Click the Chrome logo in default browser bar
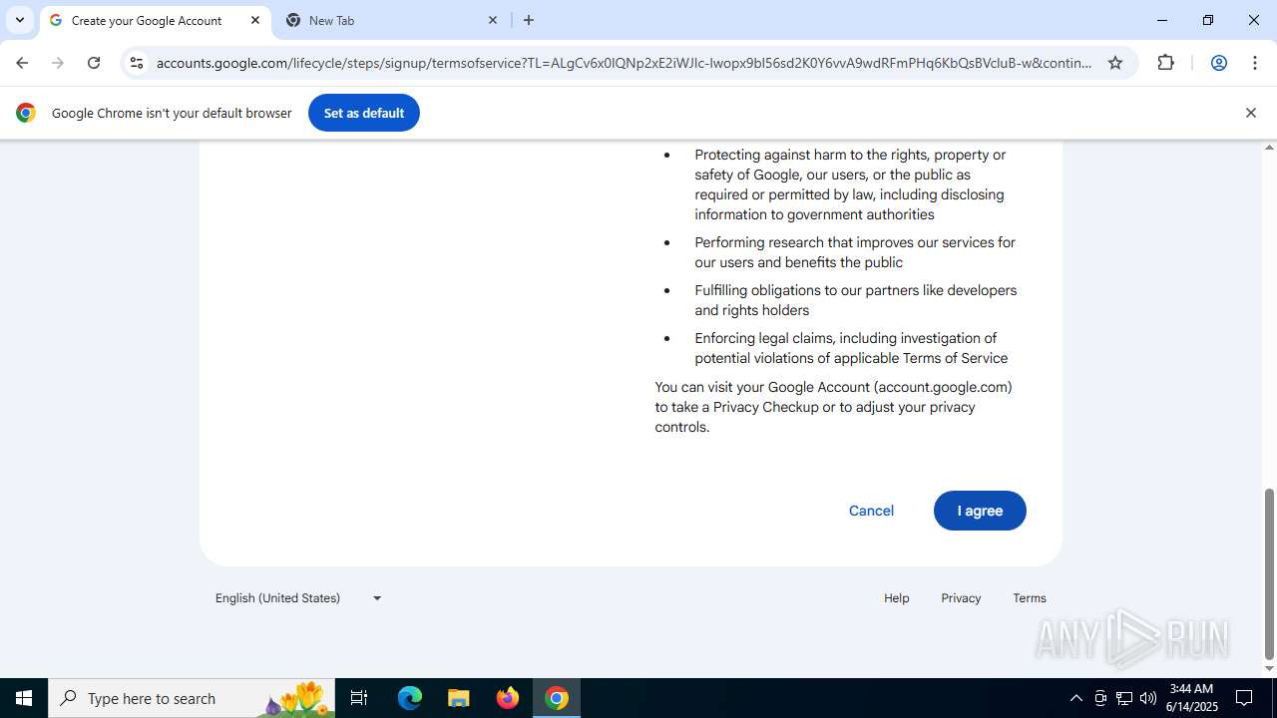Viewport: 1277px width, 718px height. click(x=26, y=113)
